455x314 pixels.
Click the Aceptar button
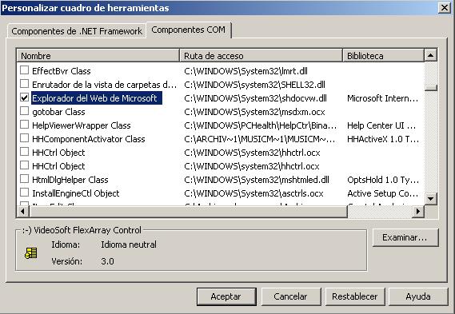(x=226, y=296)
